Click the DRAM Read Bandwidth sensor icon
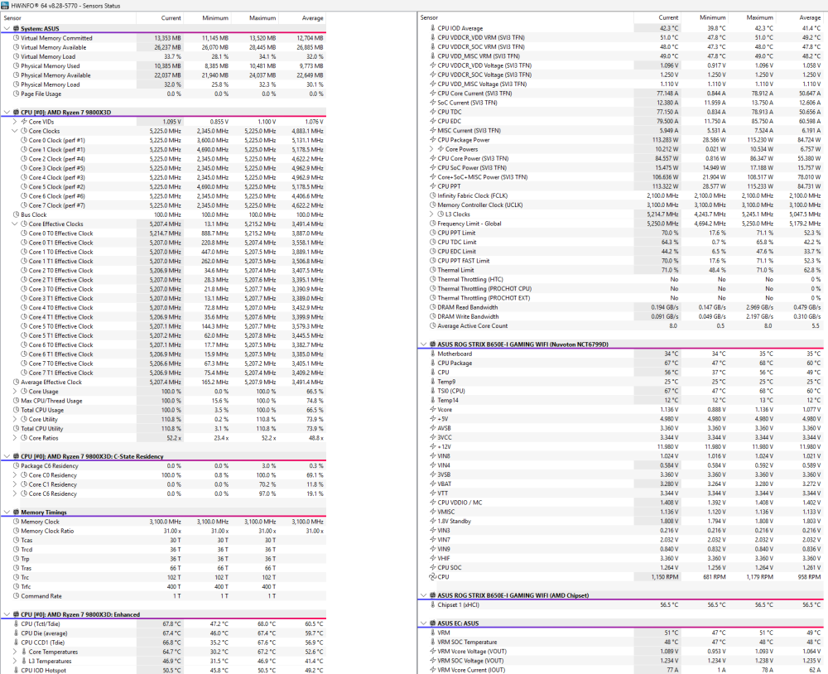Viewport: 828px width, 674px height. (x=432, y=306)
